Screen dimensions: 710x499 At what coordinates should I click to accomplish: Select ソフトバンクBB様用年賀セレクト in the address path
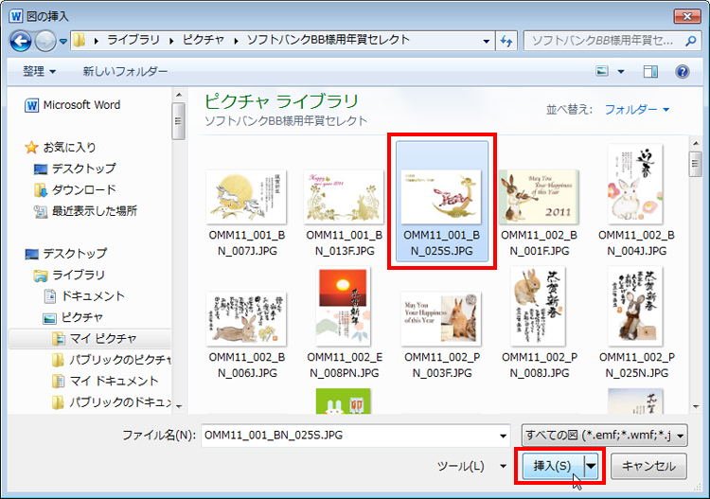328,40
